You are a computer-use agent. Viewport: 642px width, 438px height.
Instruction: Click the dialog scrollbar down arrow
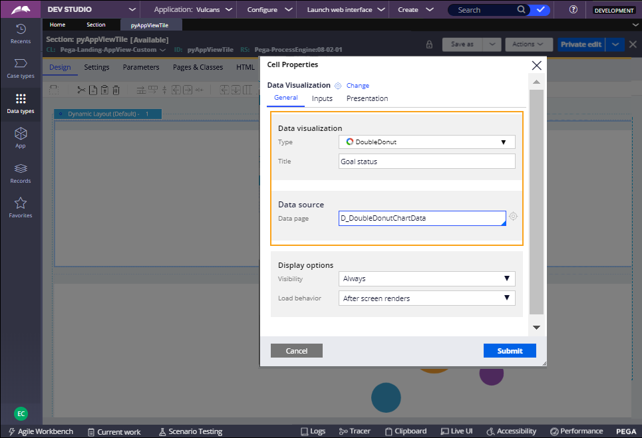(536, 328)
